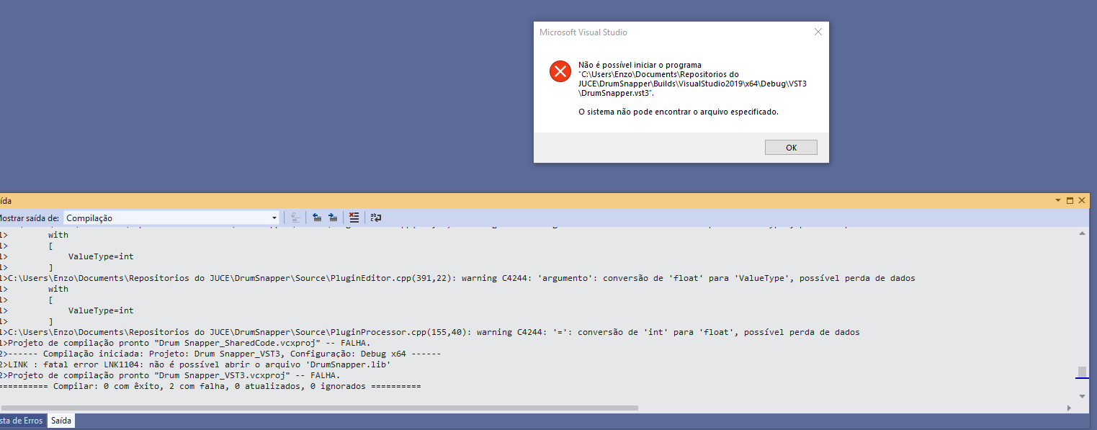Click OK in the error dialog
1097x430 pixels.
tap(791, 147)
